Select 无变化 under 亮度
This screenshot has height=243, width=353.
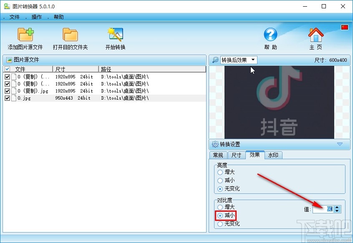[220, 189]
